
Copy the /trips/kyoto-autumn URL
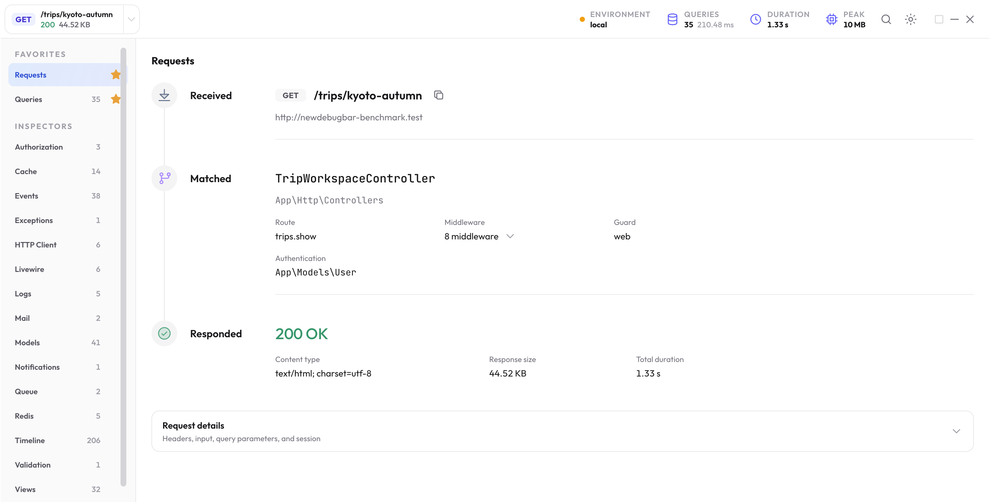coord(439,95)
